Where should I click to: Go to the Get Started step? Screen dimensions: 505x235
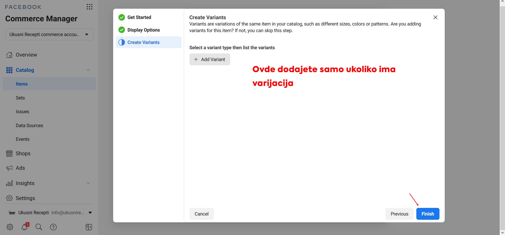click(139, 17)
